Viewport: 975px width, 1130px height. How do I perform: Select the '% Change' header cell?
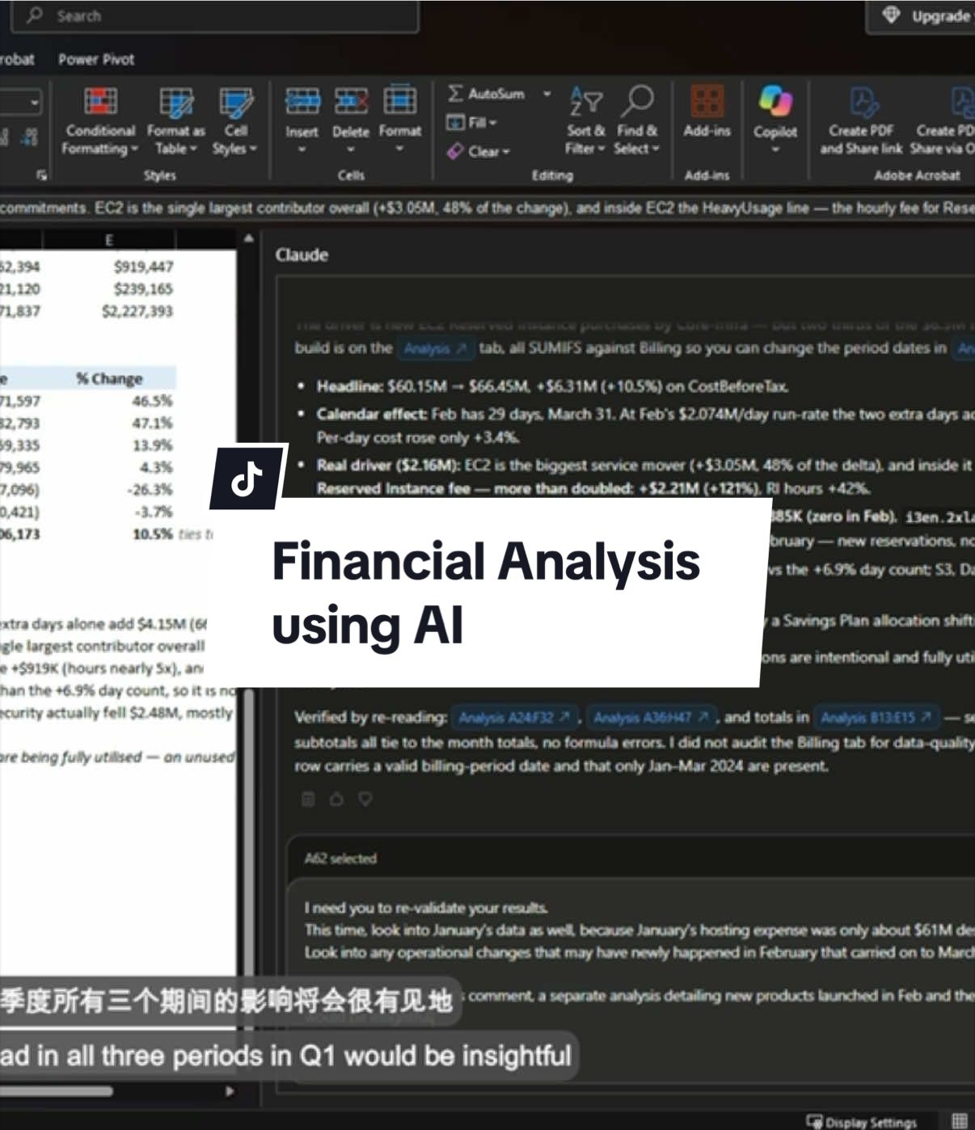point(108,378)
